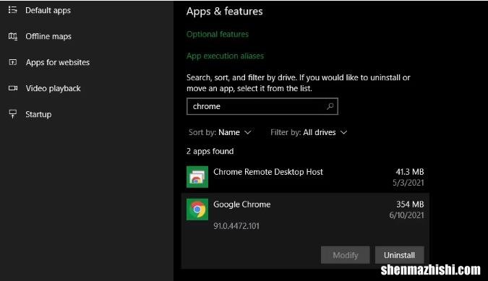Click the Google Chrome app icon
Image resolution: width=488 pixels, height=281 pixels.
(197, 209)
